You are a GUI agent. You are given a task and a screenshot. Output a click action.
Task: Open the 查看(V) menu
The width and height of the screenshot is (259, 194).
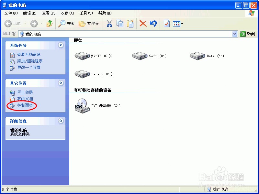(x=48, y=13)
